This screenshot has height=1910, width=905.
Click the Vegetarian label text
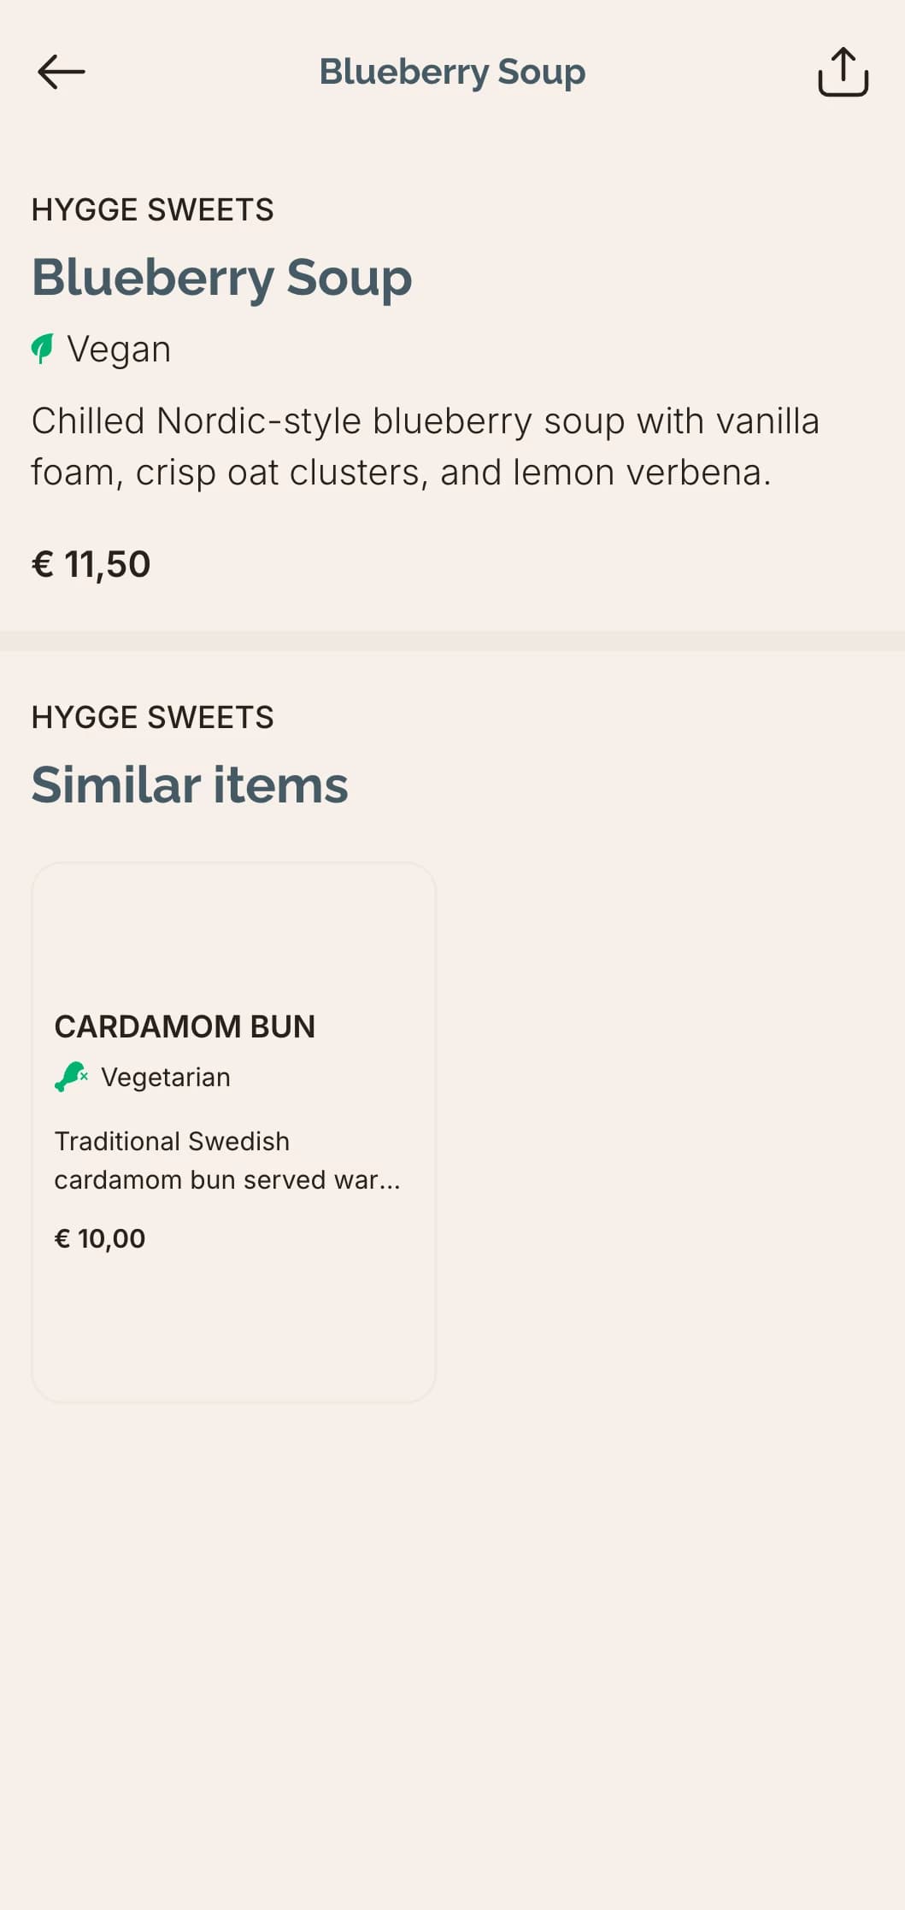click(x=166, y=1077)
